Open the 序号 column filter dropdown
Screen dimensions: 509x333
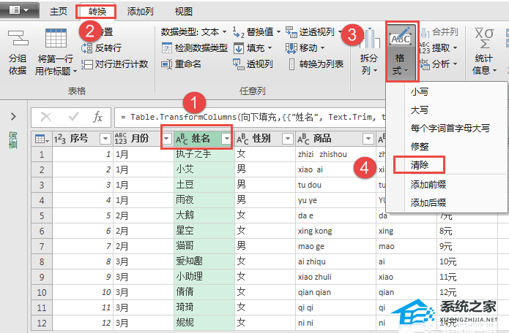pyautogui.click(x=104, y=139)
